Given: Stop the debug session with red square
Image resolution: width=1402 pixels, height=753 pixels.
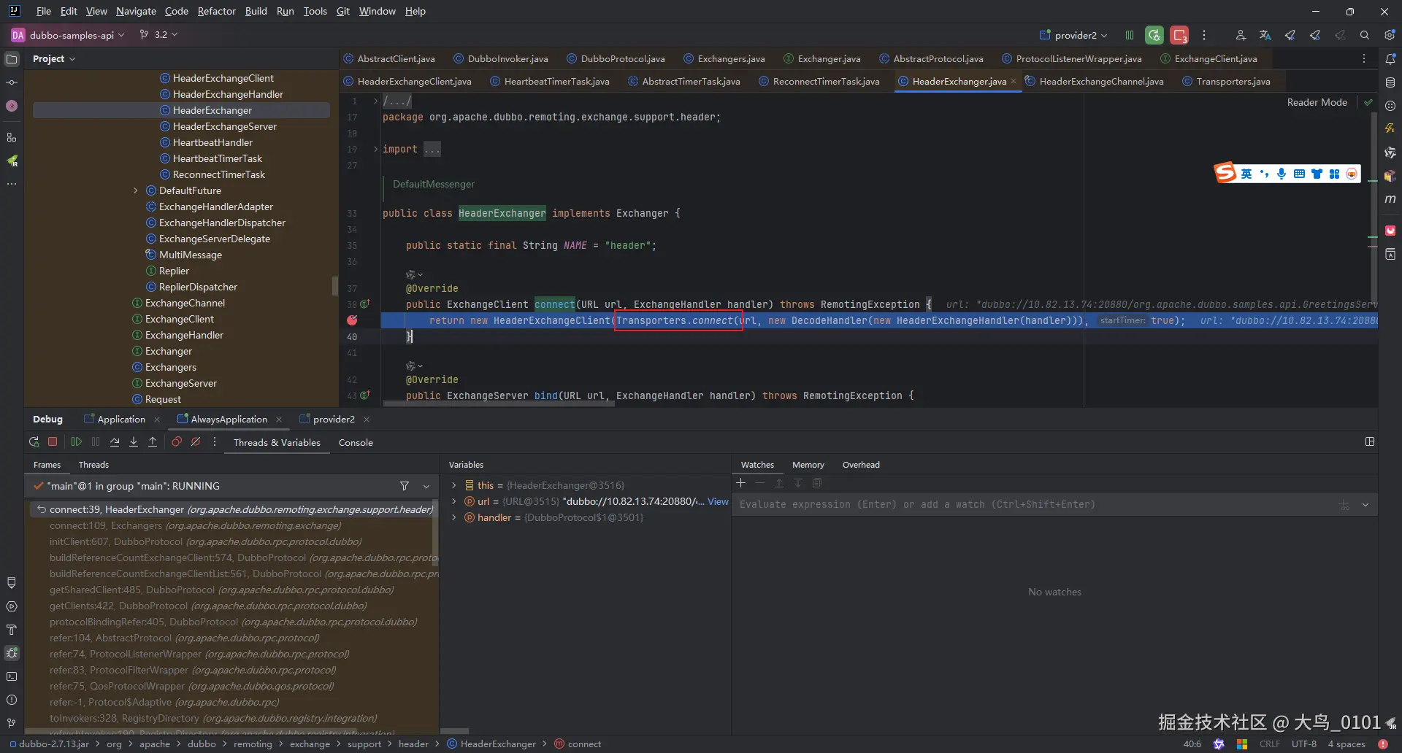Looking at the screenshot, I should pyautogui.click(x=53, y=442).
